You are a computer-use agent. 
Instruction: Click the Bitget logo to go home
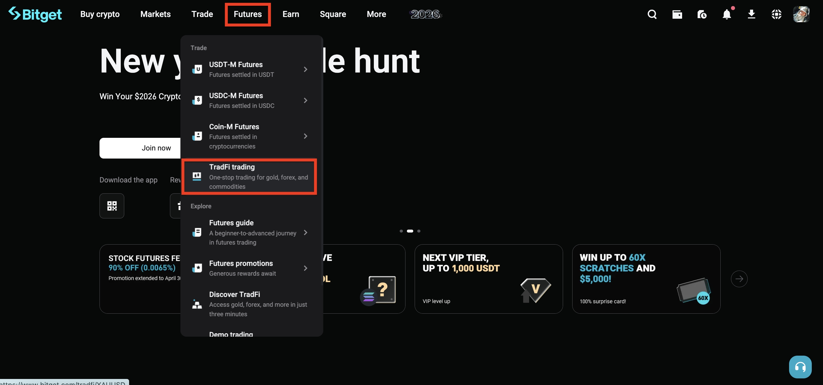click(x=35, y=14)
